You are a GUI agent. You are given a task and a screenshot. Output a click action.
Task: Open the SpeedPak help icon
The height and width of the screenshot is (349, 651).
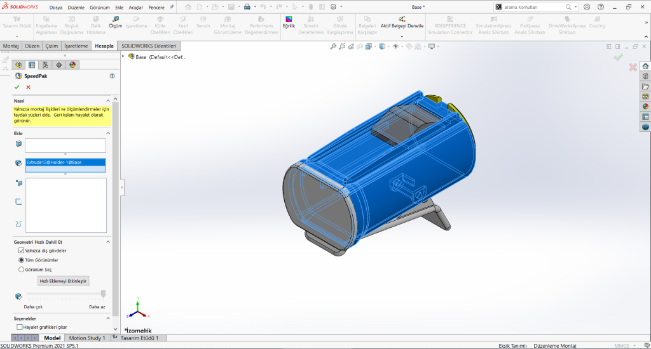pos(112,76)
